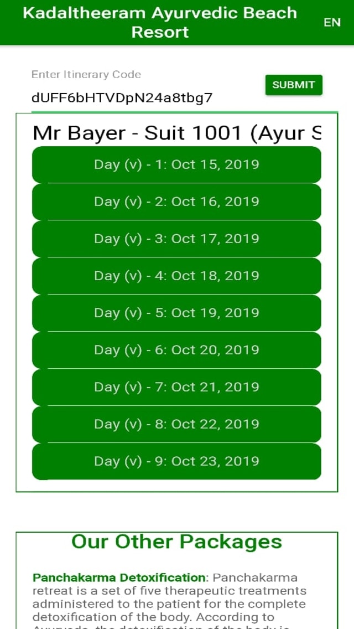Show details for Day 9: Oct 23
Screen dimensions: 354x629
click(176, 461)
